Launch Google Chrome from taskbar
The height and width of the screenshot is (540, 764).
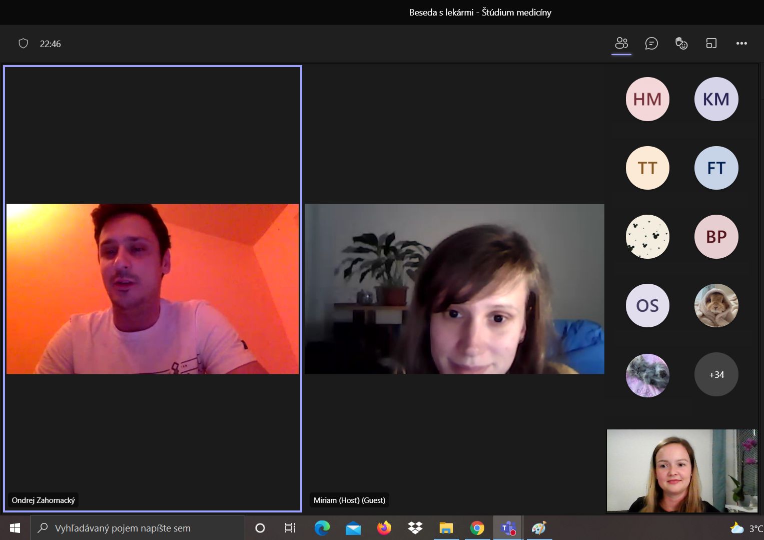pyautogui.click(x=477, y=528)
